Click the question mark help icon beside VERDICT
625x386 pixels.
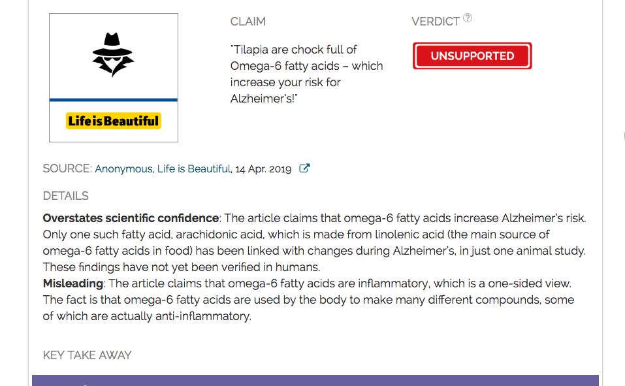(x=468, y=18)
